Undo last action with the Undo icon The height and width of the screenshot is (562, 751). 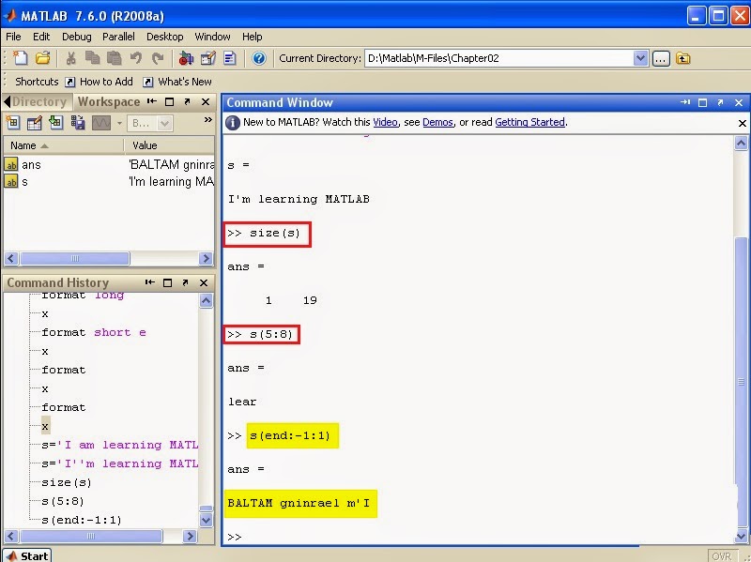pos(137,58)
